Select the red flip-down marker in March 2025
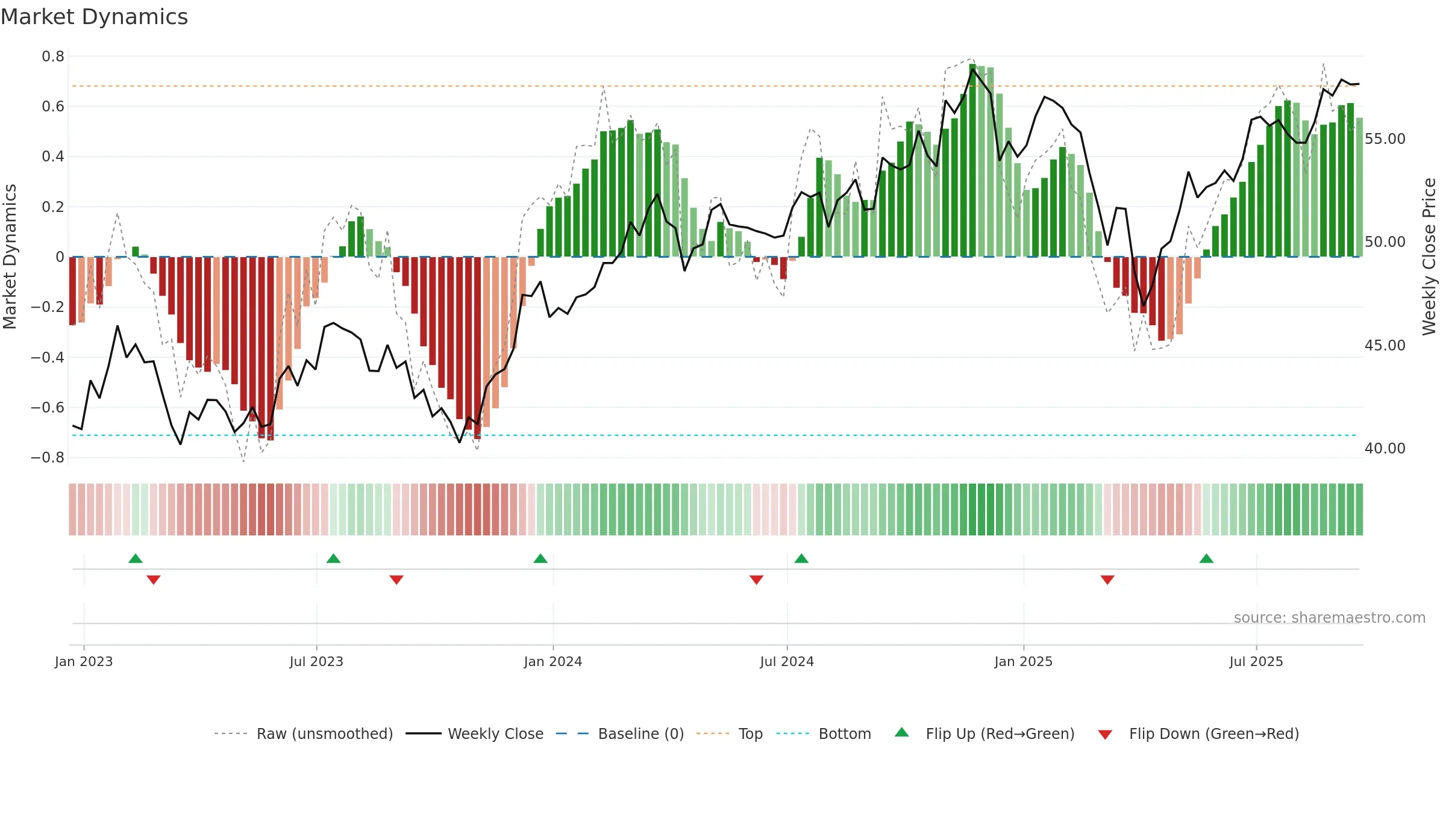This screenshot has height=813, width=1446. pyautogui.click(x=1107, y=579)
